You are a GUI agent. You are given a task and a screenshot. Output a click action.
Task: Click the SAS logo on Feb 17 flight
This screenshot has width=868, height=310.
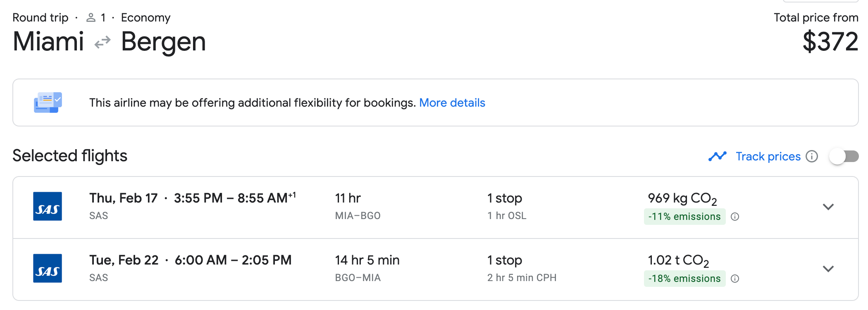click(x=48, y=206)
